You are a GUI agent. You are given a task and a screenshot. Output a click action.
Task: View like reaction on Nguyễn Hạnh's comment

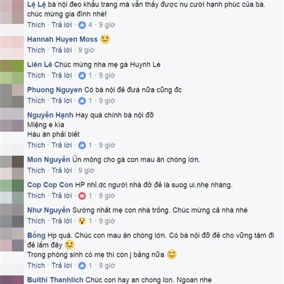[x=82, y=145]
